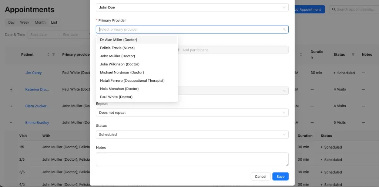Screen dimensions: 379x187
Task: Expand the Clara Zucker... appointment row
Action: click(x=11, y=106)
